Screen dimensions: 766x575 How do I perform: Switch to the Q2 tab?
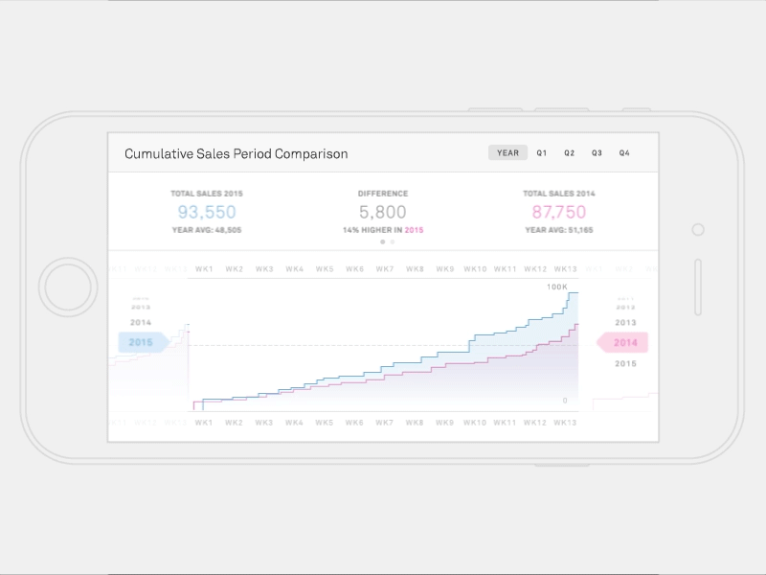click(x=570, y=151)
